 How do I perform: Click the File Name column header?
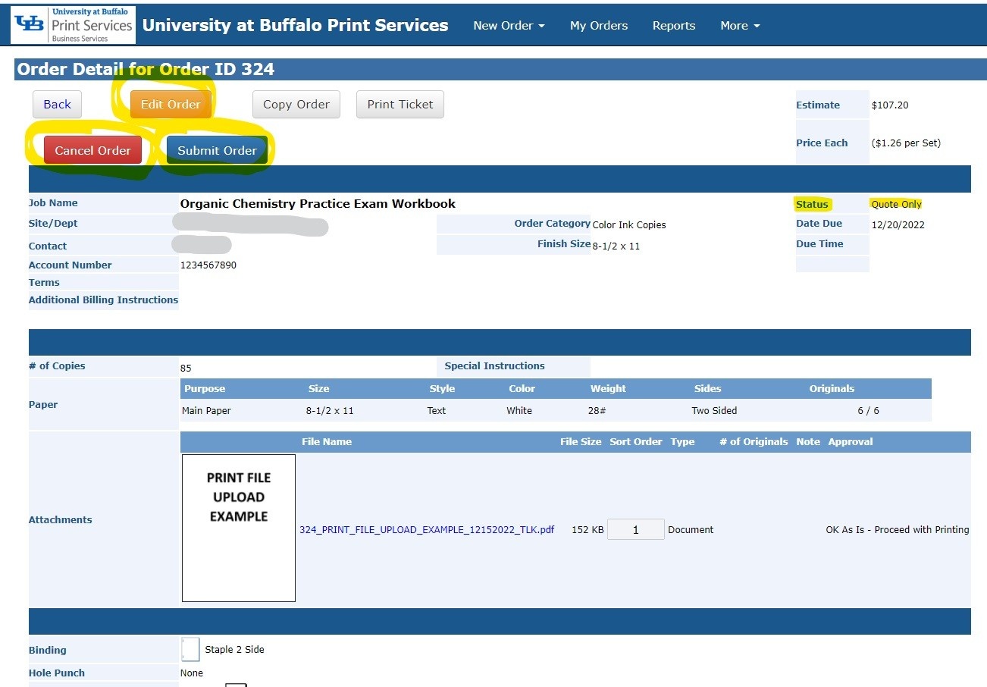[x=327, y=441]
